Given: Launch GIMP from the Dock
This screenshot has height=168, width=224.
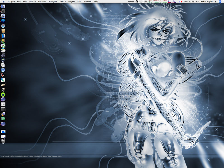Looking at the screenshot, I should 3,85.
